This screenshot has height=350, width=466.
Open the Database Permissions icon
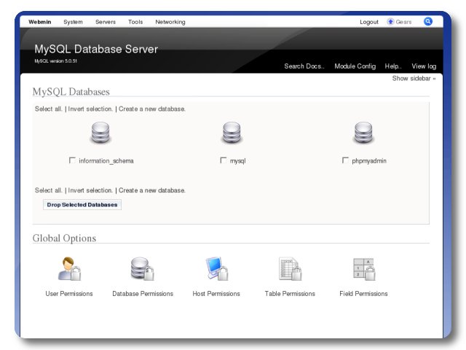pyautogui.click(x=143, y=269)
